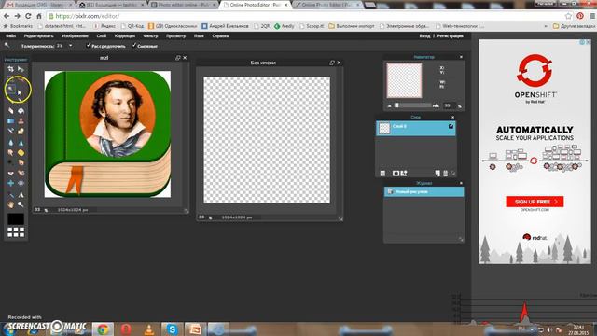Screen dimensions: 597x336
Task: Select the Color Replace tool
Action: pos(10,131)
